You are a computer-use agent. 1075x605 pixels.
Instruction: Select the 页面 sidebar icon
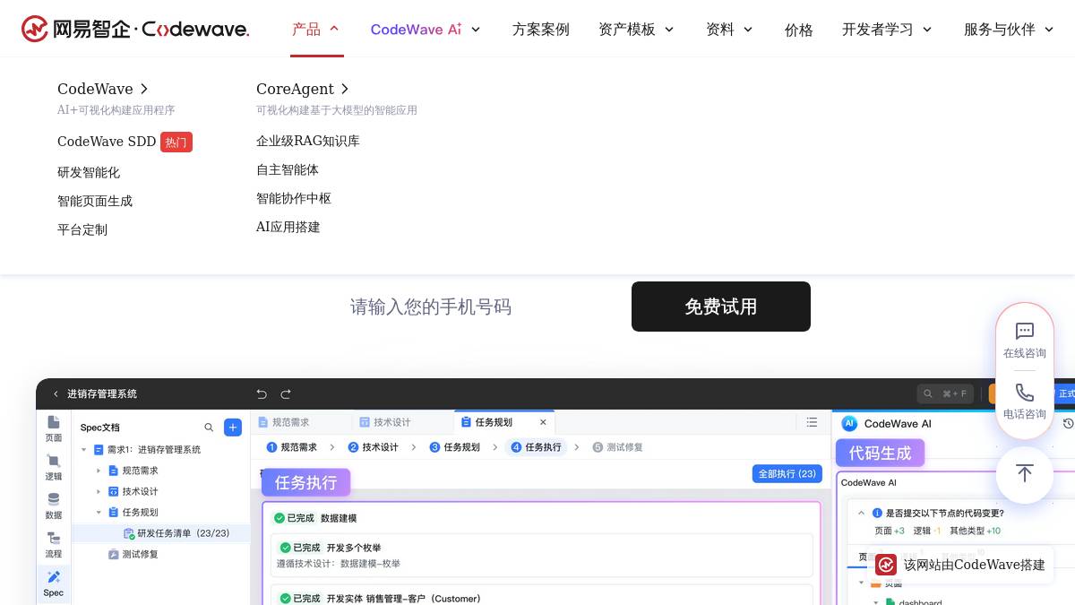click(54, 428)
